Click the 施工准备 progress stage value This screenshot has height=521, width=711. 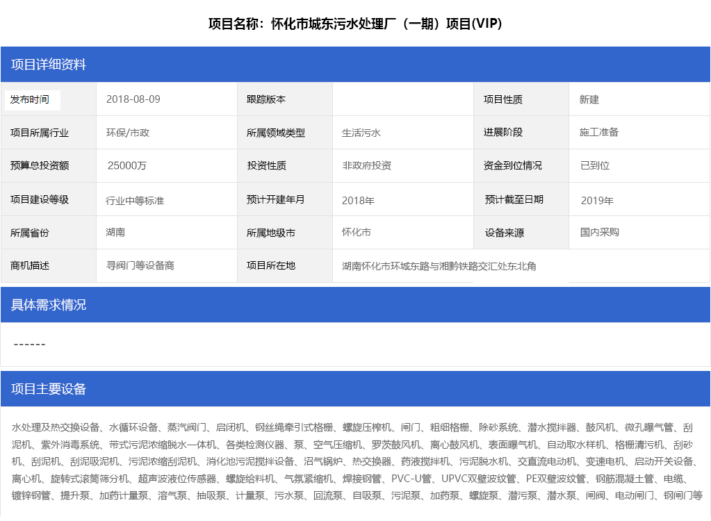(x=599, y=132)
